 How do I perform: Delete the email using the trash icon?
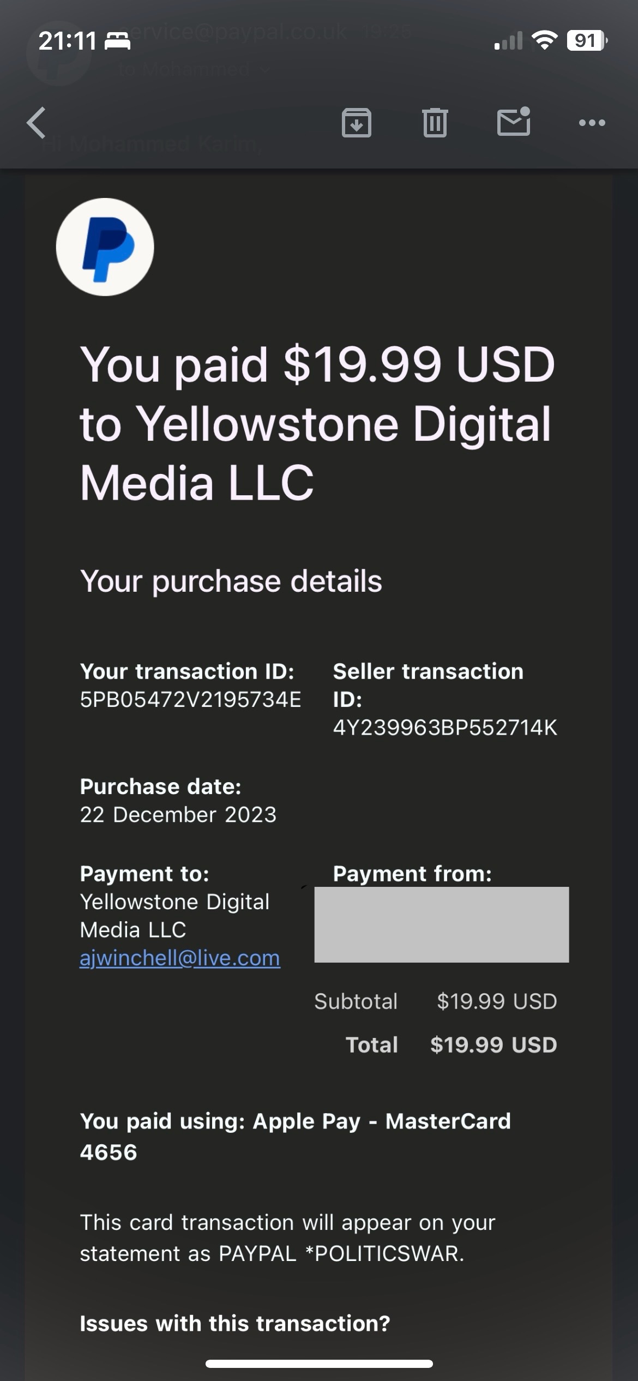[435, 123]
